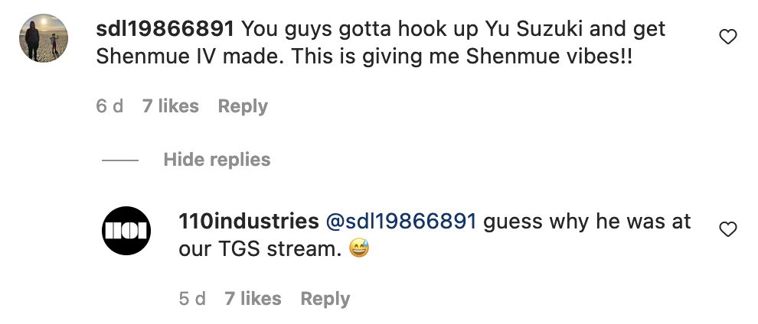
Task: Click the "5 d" reply timestamp
Action: point(192,299)
